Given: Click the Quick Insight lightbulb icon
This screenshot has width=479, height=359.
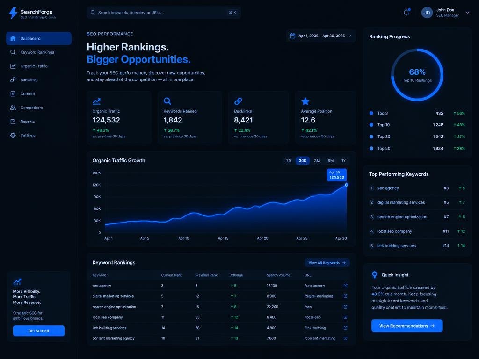Looking at the screenshot, I should click(x=375, y=275).
